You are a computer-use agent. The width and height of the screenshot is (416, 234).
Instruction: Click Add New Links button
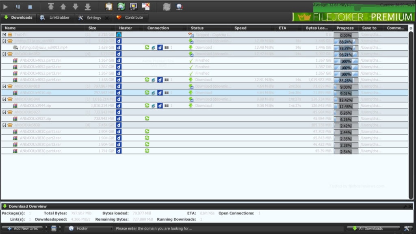[x=23, y=228]
